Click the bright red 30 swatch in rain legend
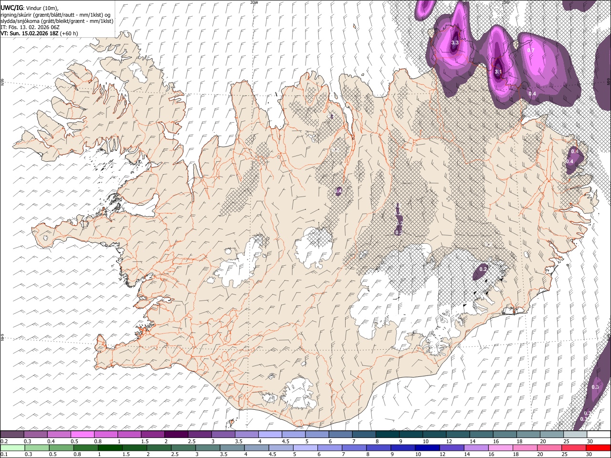 tap(599, 448)
